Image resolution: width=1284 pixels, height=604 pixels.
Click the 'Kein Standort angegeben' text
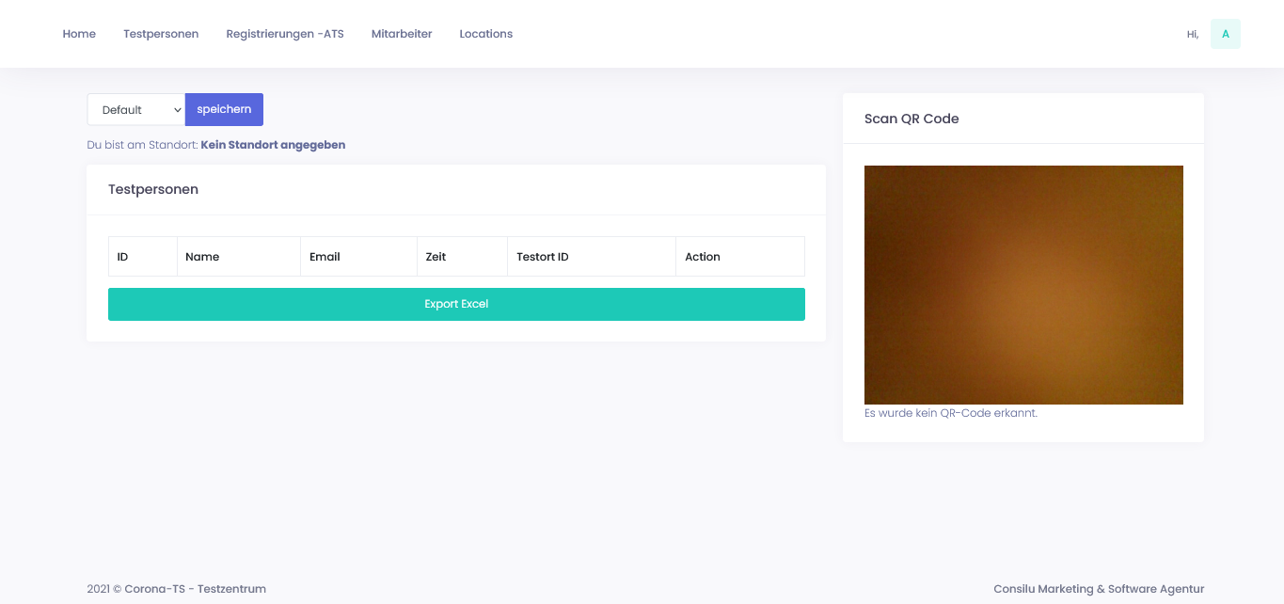pos(273,145)
